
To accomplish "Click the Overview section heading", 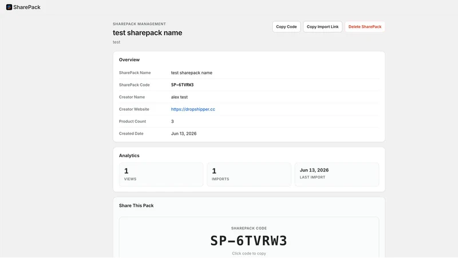I will click(x=129, y=60).
